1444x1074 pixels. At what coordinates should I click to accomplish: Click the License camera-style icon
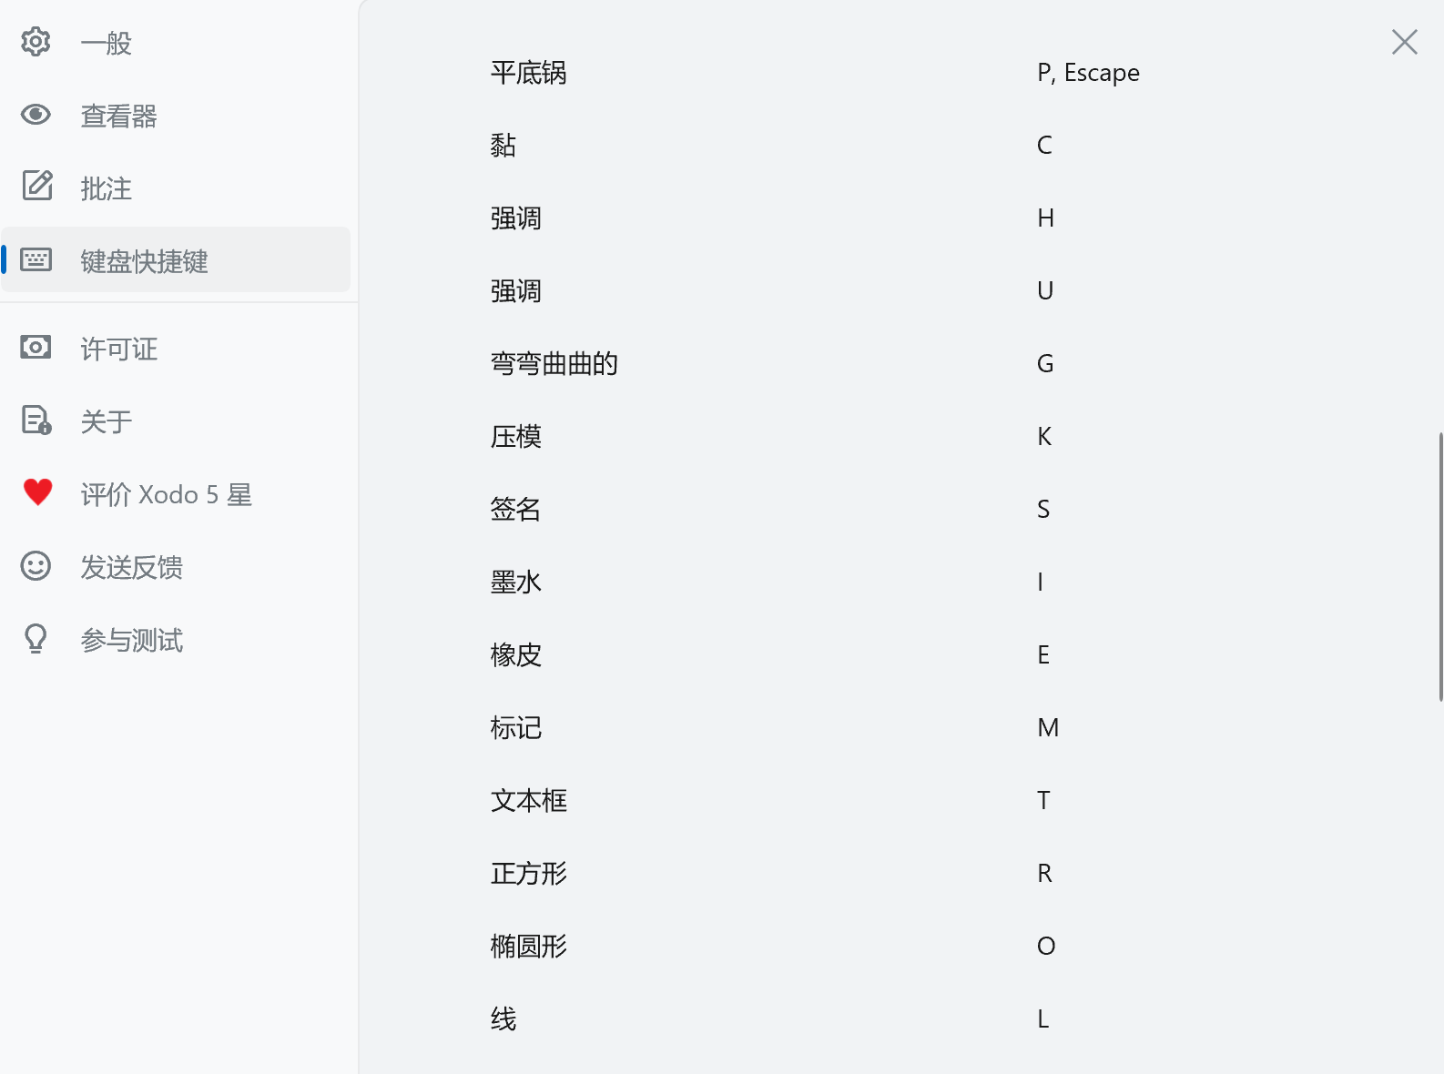[x=36, y=348]
